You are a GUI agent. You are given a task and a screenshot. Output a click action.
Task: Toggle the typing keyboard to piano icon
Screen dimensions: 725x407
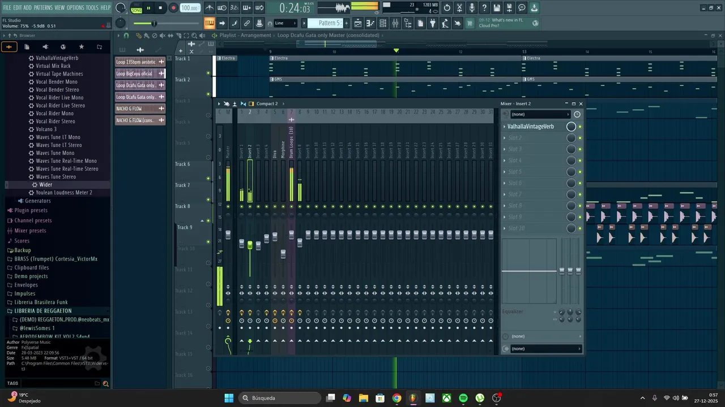tap(209, 23)
